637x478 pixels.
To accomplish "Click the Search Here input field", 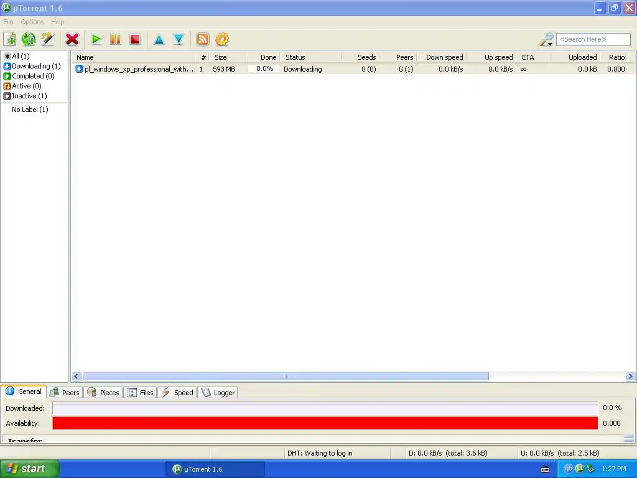I will (593, 39).
